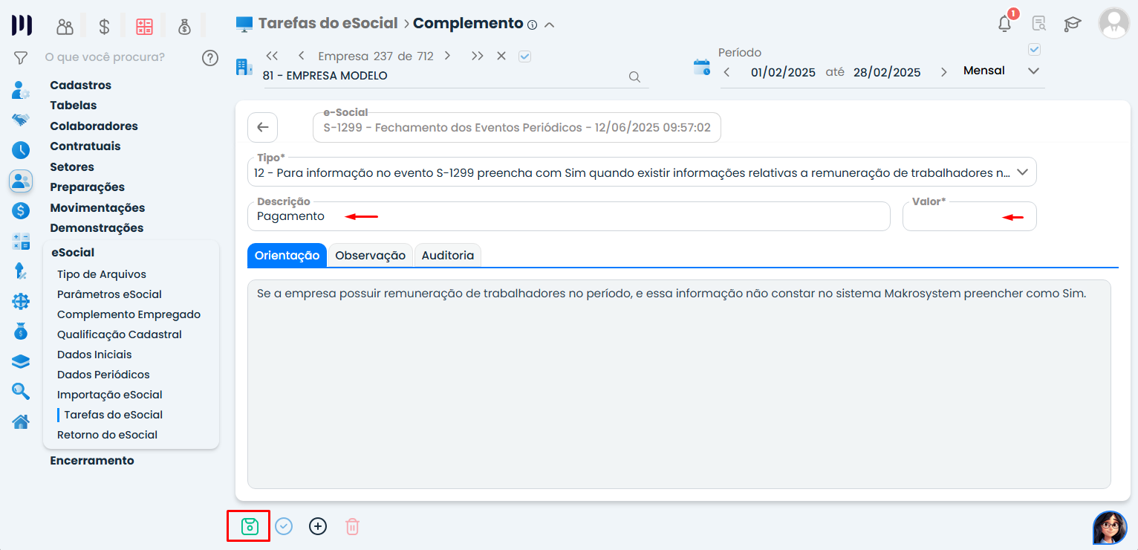1138x550 pixels.
Task: Delete the record using the trash icon
Action: pyautogui.click(x=353, y=526)
